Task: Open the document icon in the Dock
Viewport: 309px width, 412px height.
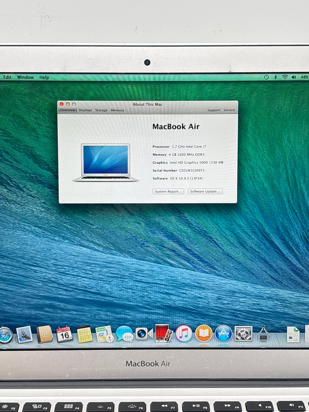Action: pyautogui.click(x=293, y=334)
